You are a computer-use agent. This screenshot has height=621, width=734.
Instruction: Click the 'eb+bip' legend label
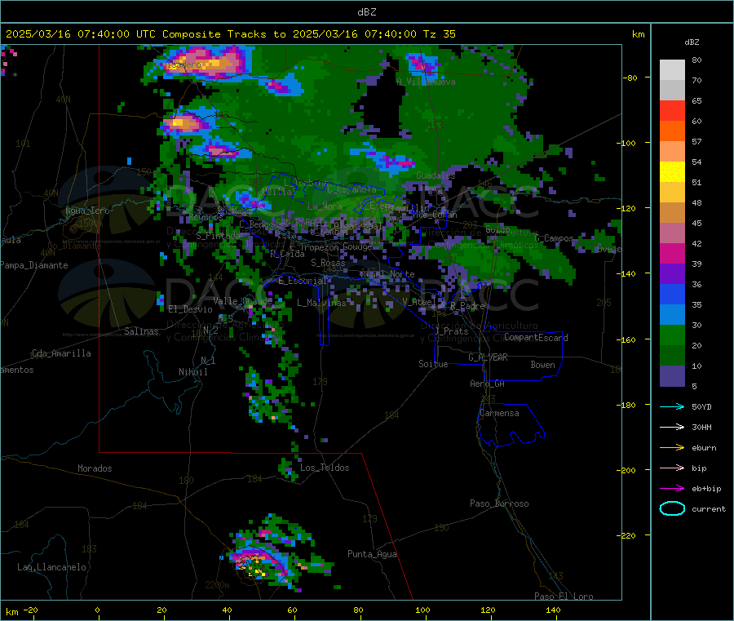point(706,489)
